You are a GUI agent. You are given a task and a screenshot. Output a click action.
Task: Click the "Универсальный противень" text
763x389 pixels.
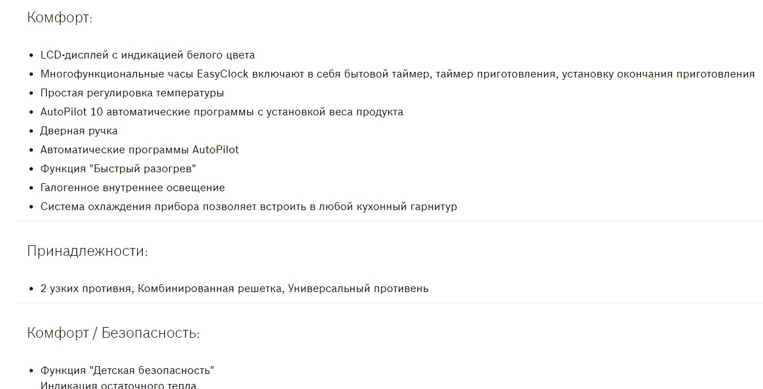tap(358, 289)
